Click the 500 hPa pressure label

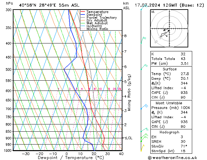(x=9, y=69)
